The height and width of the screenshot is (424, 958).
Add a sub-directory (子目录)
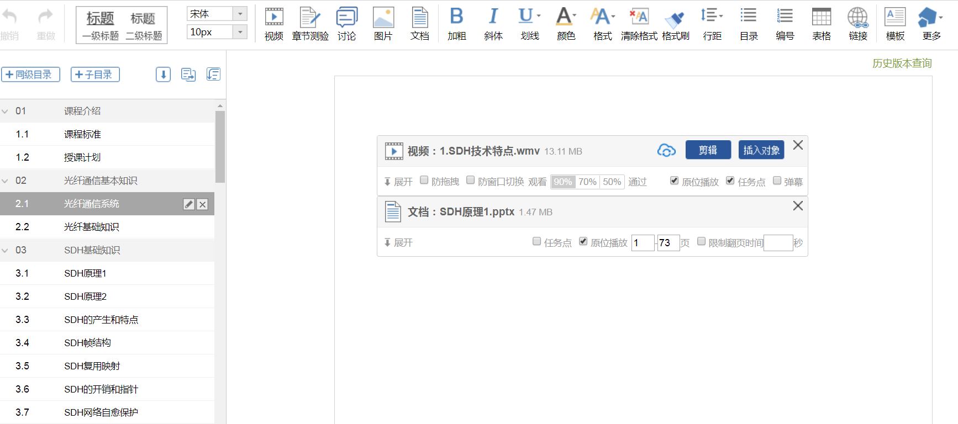click(x=95, y=75)
